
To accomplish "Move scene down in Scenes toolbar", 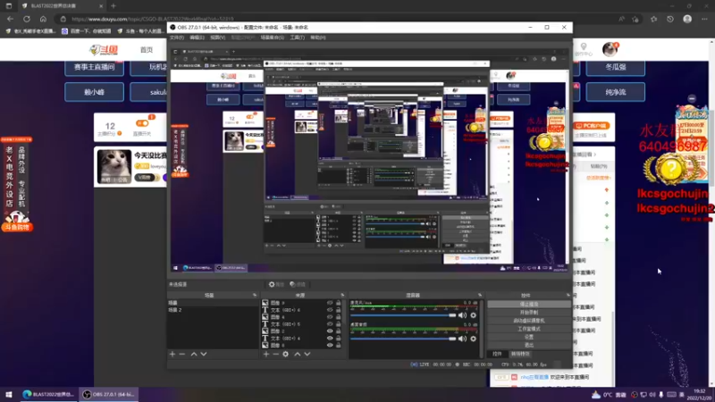I will [x=204, y=354].
